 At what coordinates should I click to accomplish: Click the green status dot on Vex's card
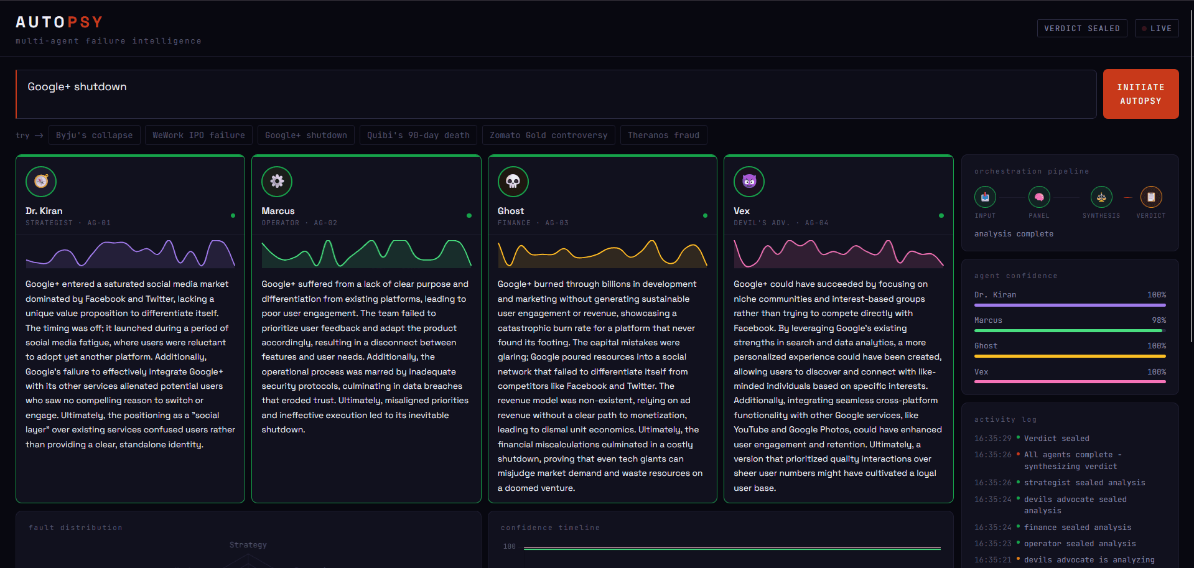(x=941, y=216)
